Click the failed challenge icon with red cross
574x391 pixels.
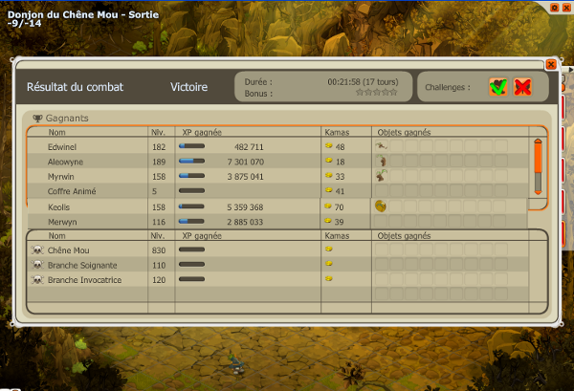522,87
